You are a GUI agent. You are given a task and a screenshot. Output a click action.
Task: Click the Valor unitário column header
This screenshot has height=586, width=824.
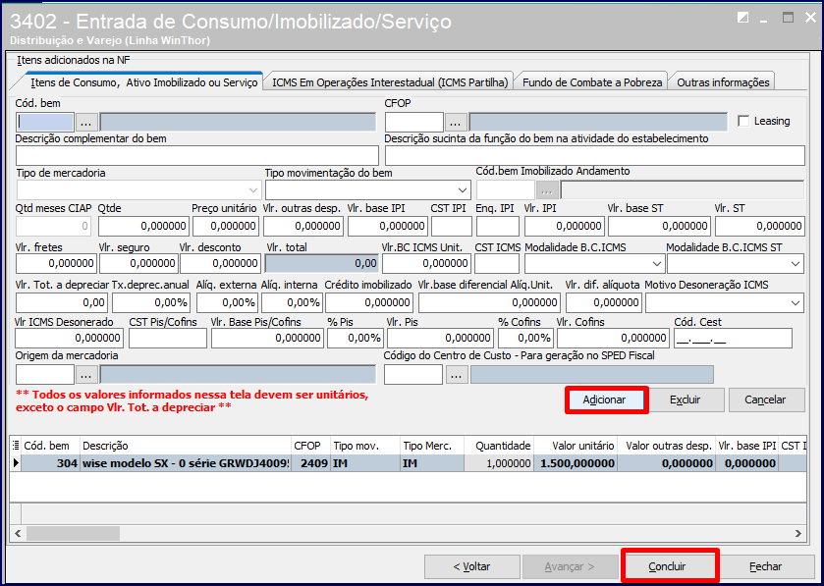pyautogui.click(x=576, y=446)
